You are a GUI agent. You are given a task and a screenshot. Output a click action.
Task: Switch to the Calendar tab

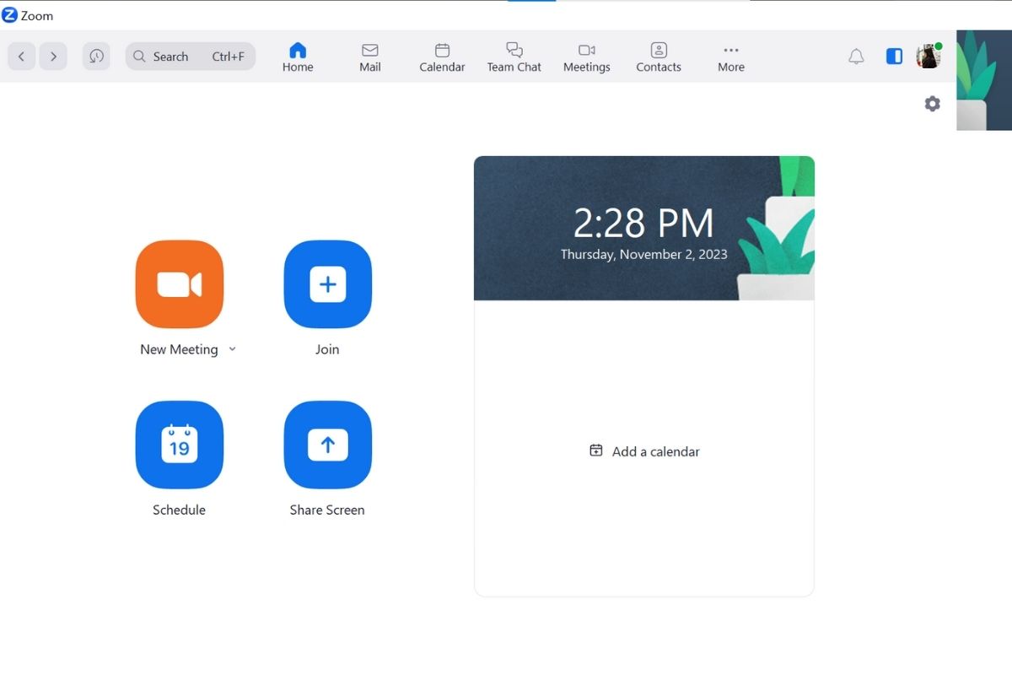click(442, 57)
